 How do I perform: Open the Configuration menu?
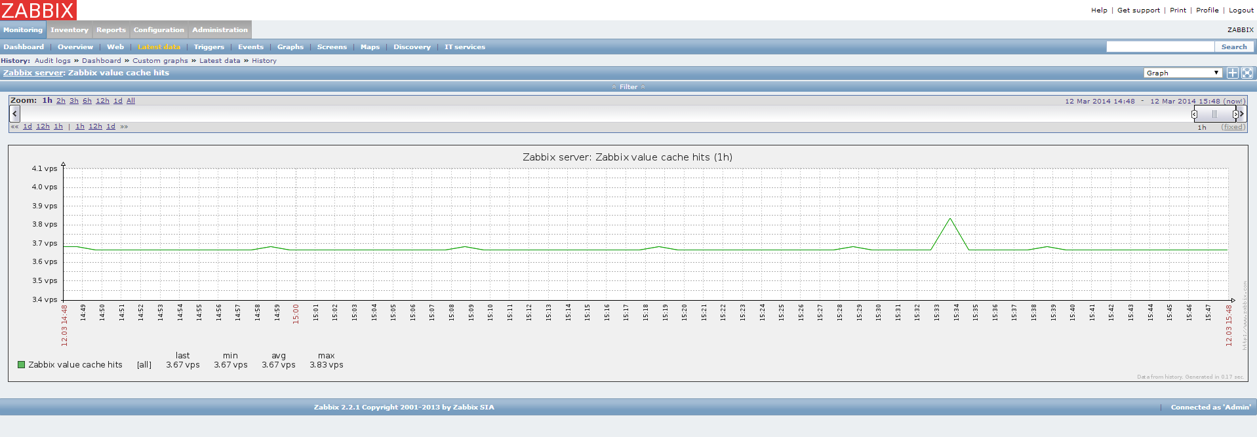point(159,29)
